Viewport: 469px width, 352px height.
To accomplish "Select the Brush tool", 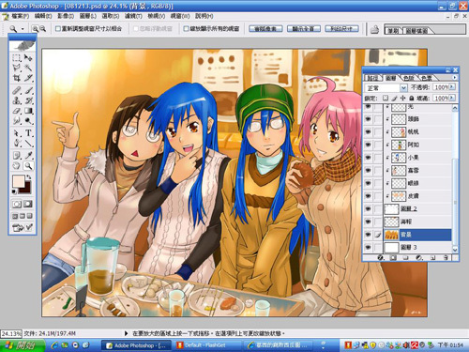I will tap(28, 91).
